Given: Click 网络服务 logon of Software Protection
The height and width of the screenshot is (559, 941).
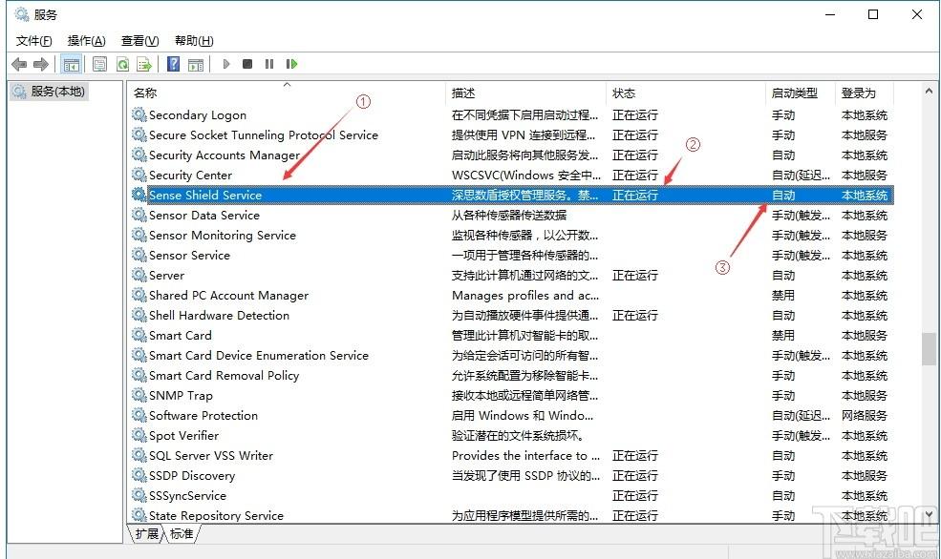Looking at the screenshot, I should [865, 415].
